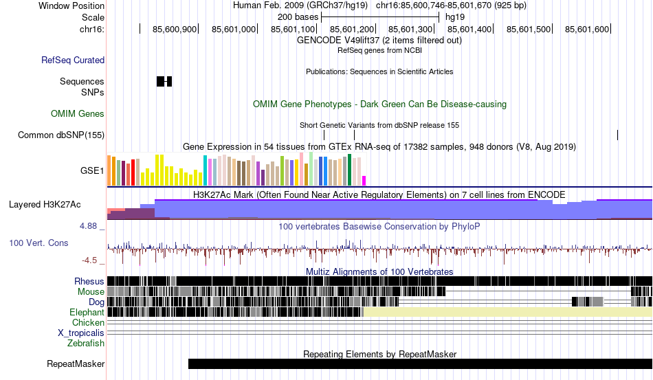Click the chr16:85,600,746-85,601,670 position text

point(451,5)
